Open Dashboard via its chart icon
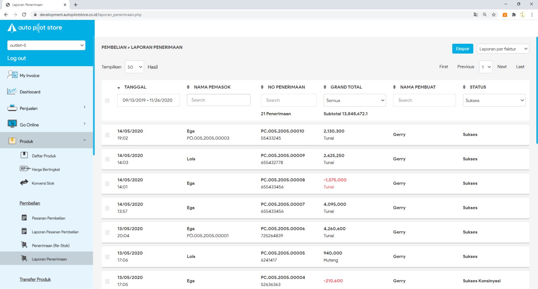This screenshot has height=289, width=538. (x=12, y=91)
